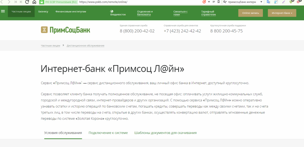This screenshot has width=304, height=147.
Task: Click the globe icon above Владивосток
Action: coord(112,11)
